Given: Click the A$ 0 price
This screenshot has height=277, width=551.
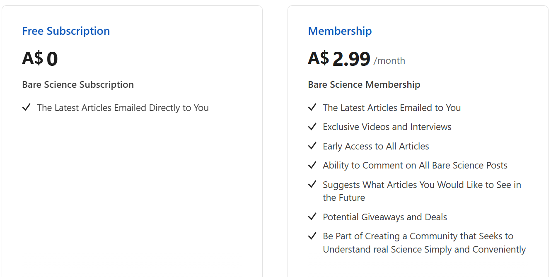Looking at the screenshot, I should coord(40,59).
